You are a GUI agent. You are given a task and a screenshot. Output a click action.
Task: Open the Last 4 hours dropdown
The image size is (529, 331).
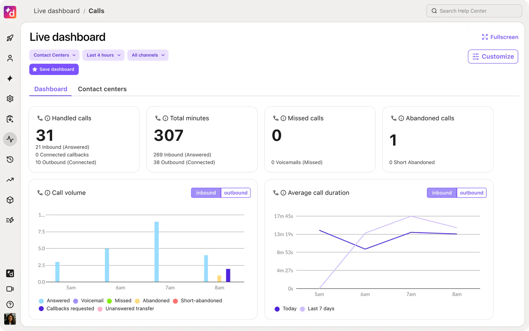tap(104, 55)
